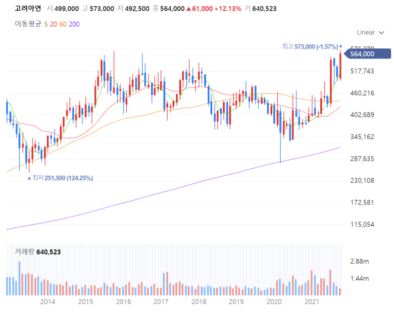Click the 564,000 current price tag
The image size is (394, 318).
pos(367,54)
